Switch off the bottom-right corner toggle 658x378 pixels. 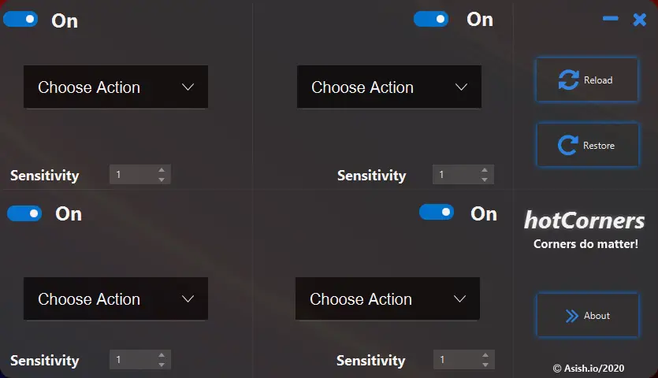(x=437, y=212)
